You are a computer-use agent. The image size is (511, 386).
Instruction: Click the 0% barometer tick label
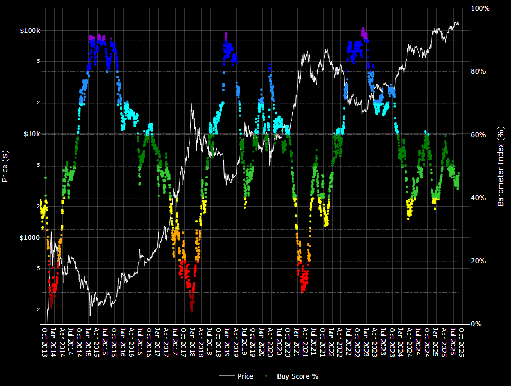coord(477,324)
